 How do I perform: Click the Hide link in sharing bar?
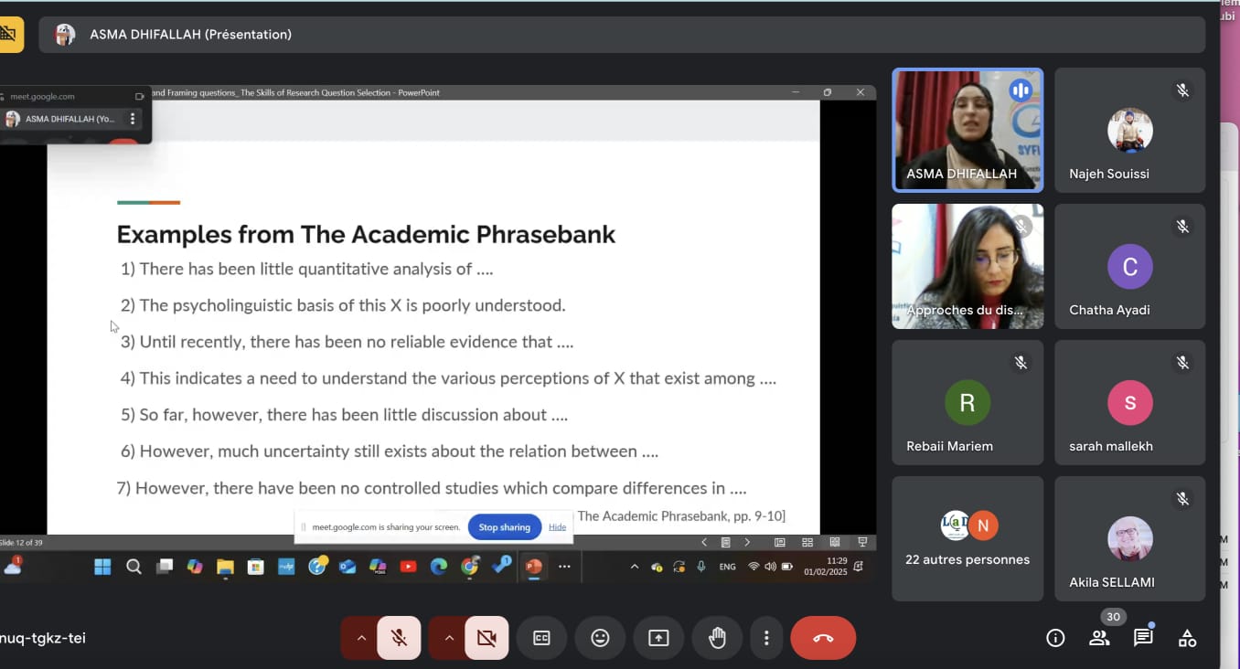click(x=557, y=527)
